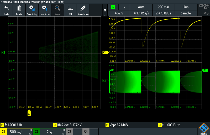Activate the FFT analysis icon
Viewport: 210px width, 135px height.
[x=70, y=10]
